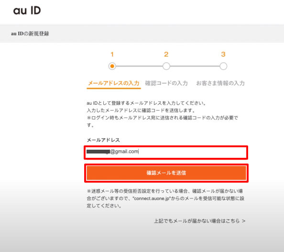284x252 pixels.
Task: Click the redacted part of email address
Action: tap(98, 152)
